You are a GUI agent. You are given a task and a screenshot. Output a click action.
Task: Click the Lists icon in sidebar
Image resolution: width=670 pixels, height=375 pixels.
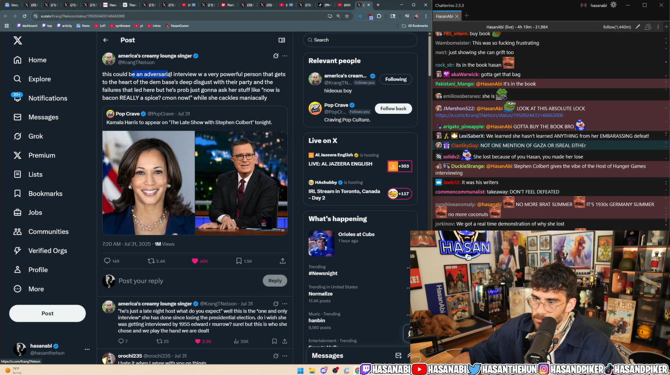coord(17,174)
